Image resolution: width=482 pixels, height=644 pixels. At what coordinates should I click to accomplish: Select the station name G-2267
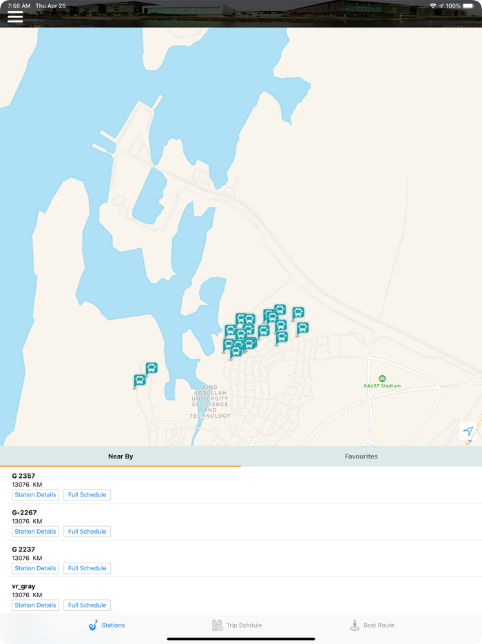pyautogui.click(x=24, y=512)
